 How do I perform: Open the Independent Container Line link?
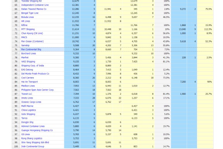pyautogui.click(x=35, y=5)
